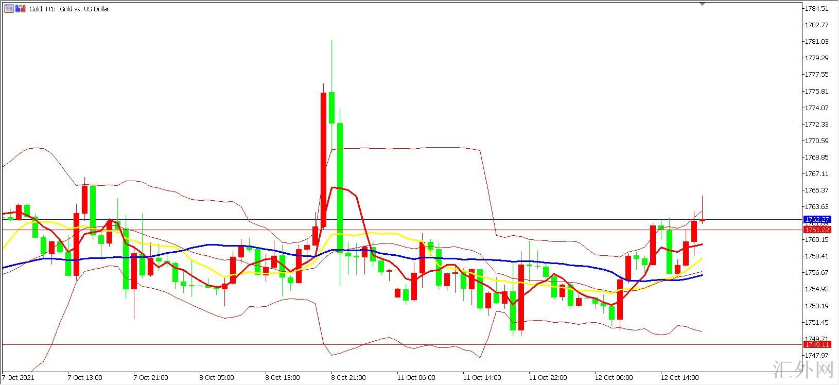Click the '11 Oct 06:00' time axis label
The width and height of the screenshot is (839, 385).
point(416,377)
